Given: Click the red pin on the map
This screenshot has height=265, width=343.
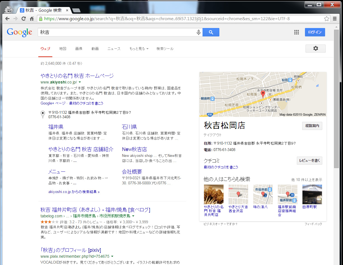Looking at the screenshot, I should tap(263, 94).
